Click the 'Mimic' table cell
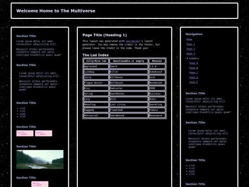 pos(157,99)
